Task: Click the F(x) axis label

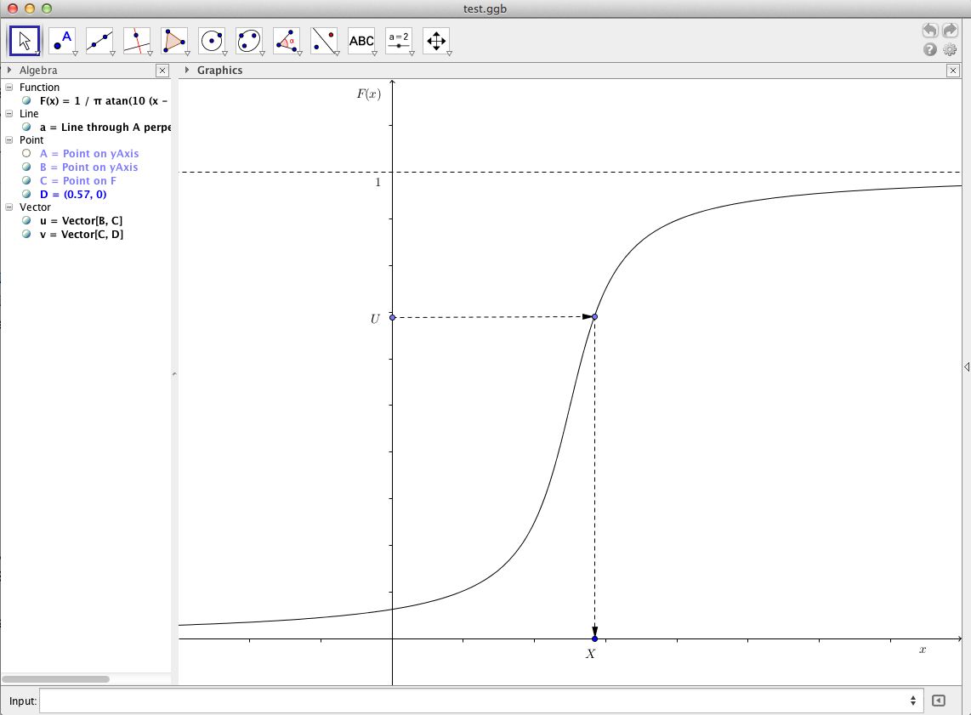Action: [x=368, y=94]
